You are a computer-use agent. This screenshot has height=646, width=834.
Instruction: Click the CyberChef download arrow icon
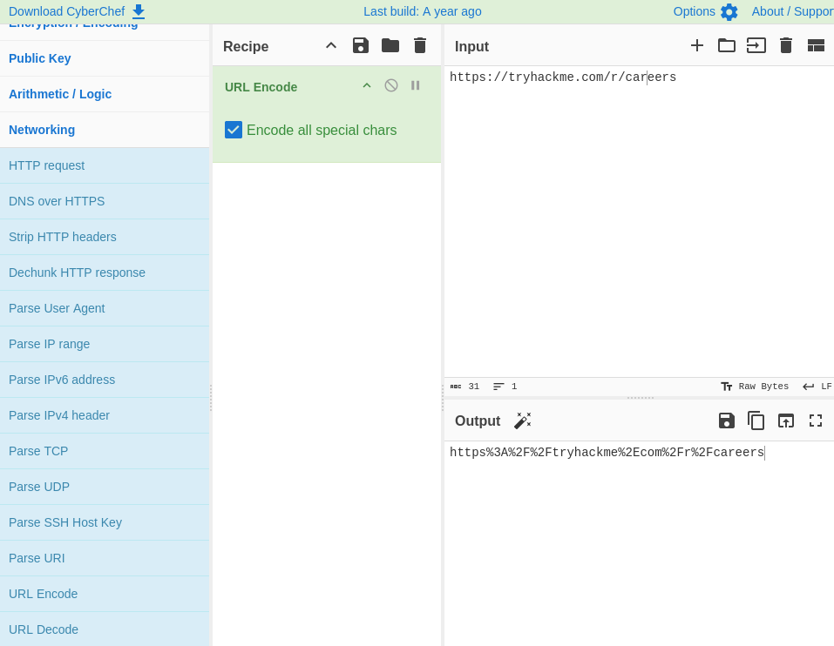point(139,11)
